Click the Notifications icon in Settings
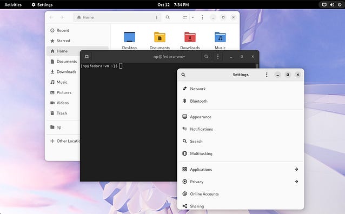The height and width of the screenshot is (214, 345). (x=184, y=129)
